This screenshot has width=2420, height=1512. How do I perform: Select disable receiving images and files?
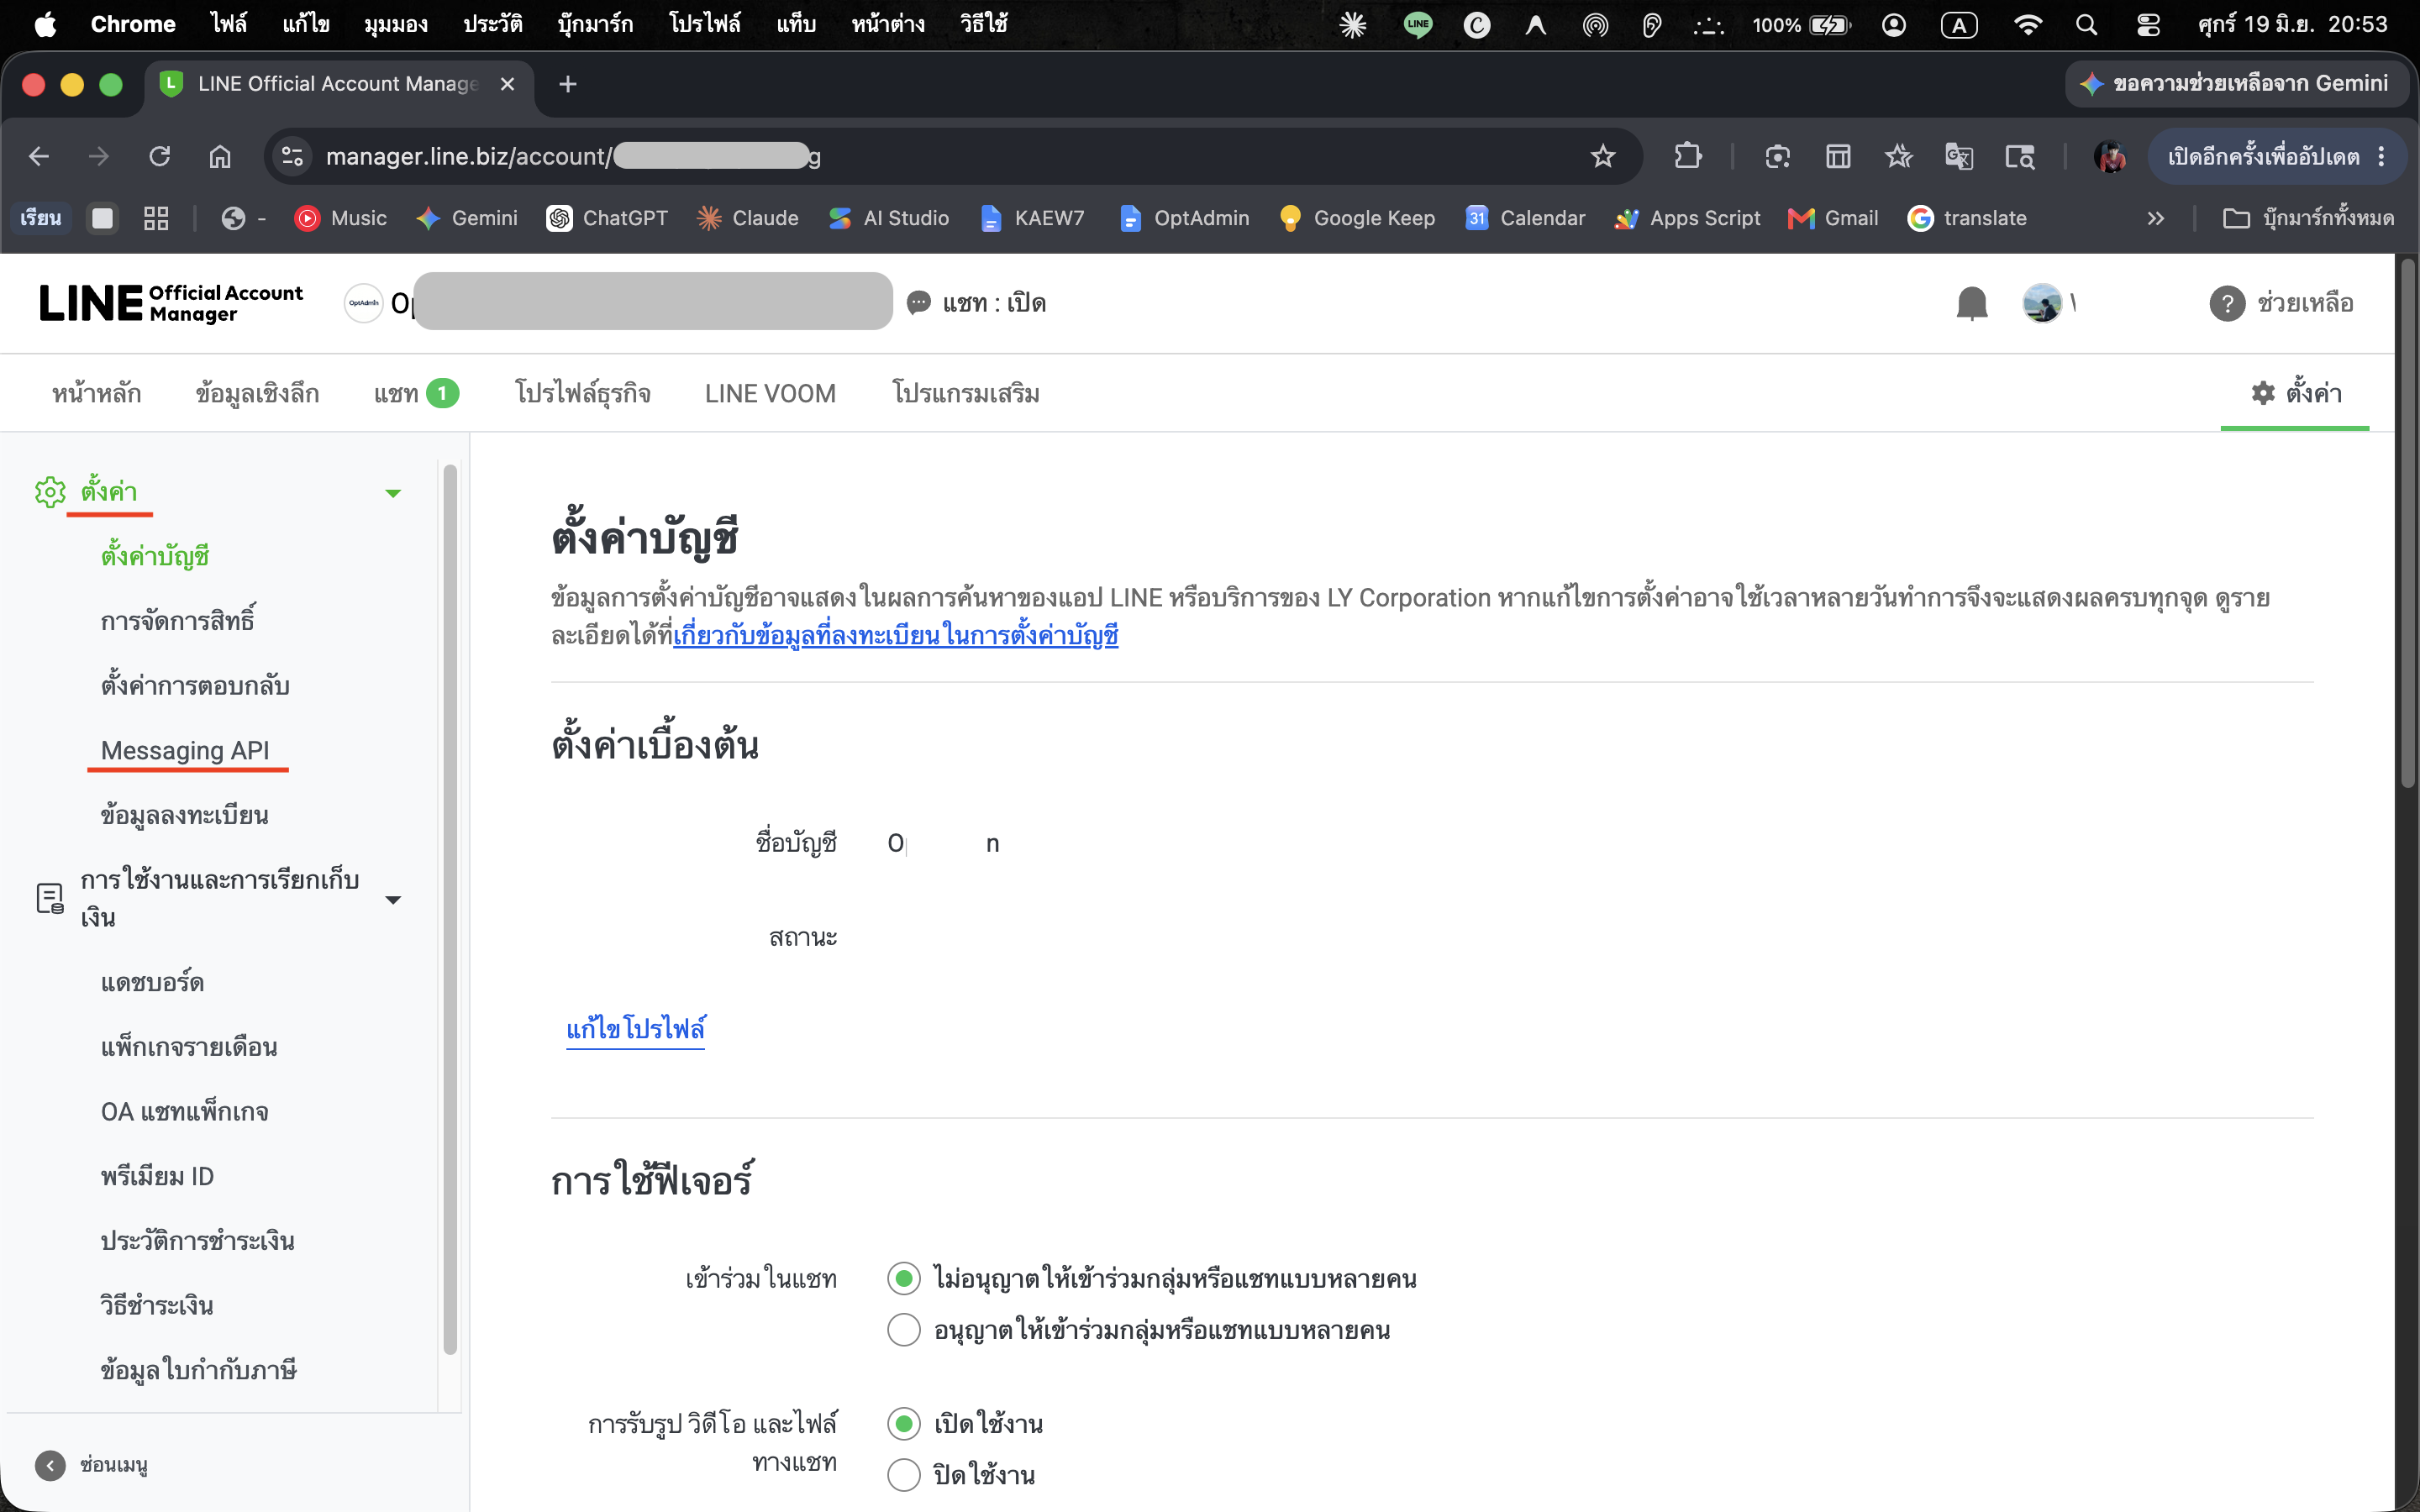pyautogui.click(x=904, y=1475)
